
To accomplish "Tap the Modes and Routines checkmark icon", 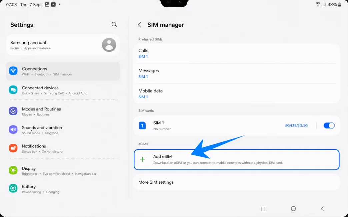I will (13, 111).
